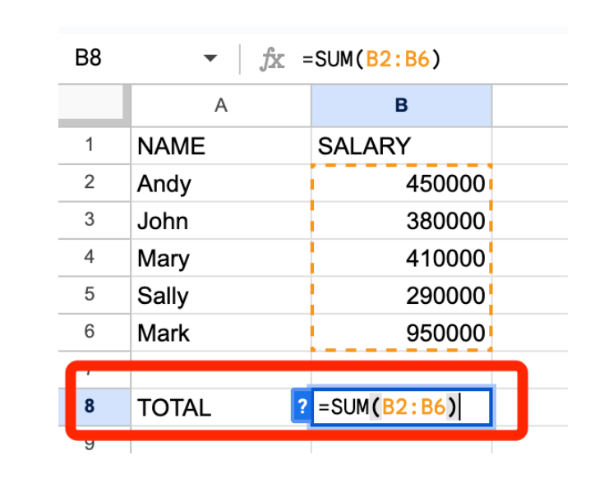Click the select-all corner box

[94, 105]
